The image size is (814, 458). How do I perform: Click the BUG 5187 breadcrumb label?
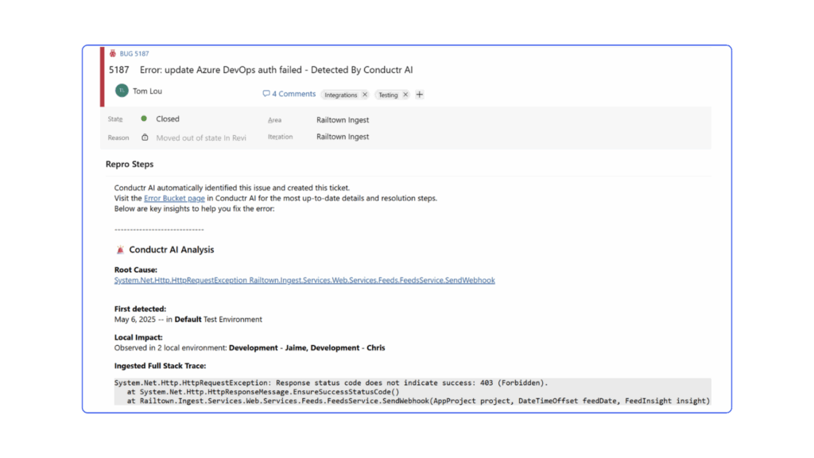[x=134, y=54]
